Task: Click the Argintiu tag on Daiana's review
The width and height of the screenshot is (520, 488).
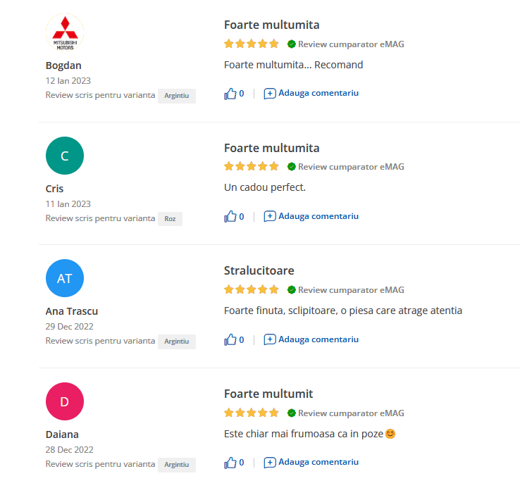Action: (176, 465)
